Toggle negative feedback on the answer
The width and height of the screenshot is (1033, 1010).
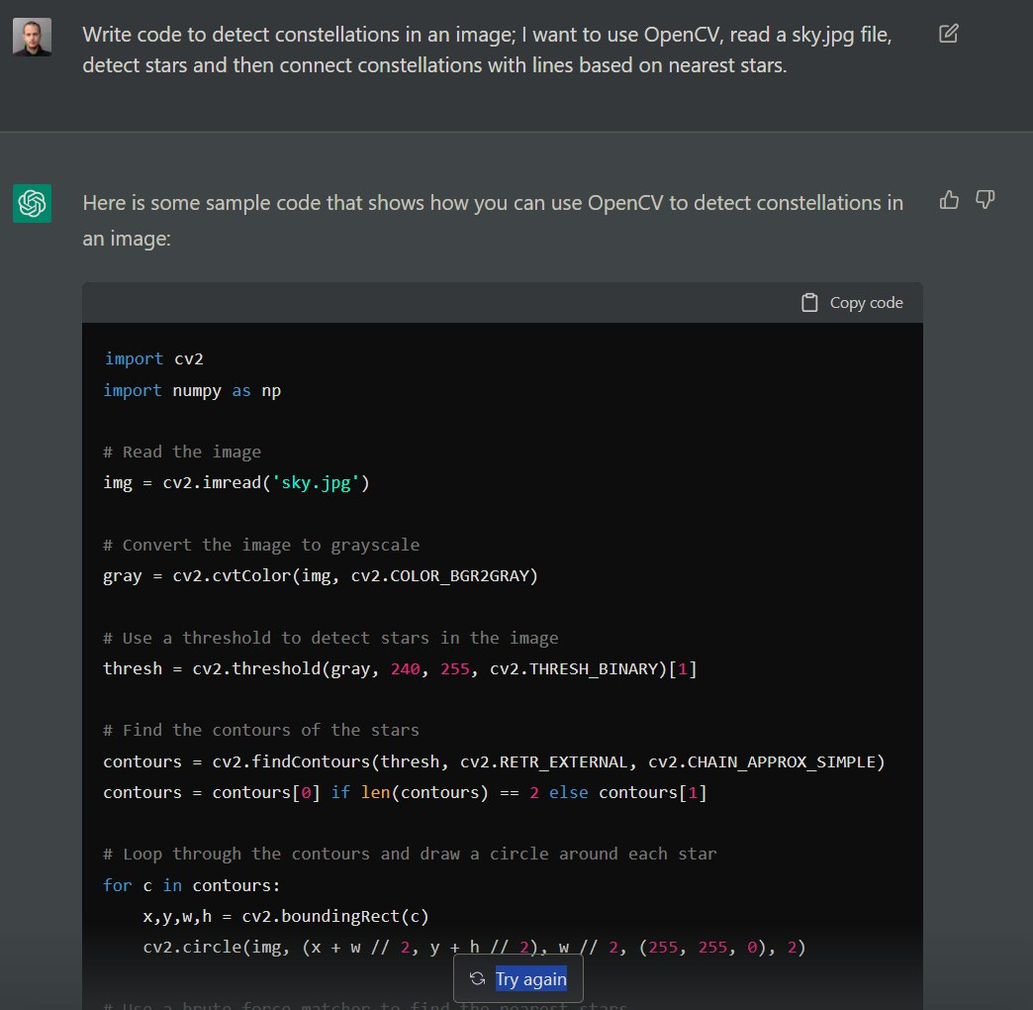pyautogui.click(x=985, y=199)
